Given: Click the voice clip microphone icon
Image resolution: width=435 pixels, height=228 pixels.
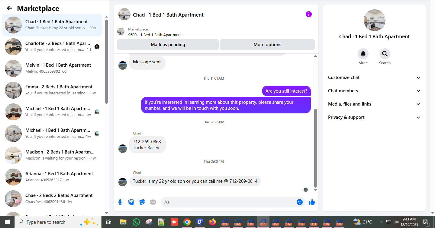Looking at the screenshot, I should [120, 202].
